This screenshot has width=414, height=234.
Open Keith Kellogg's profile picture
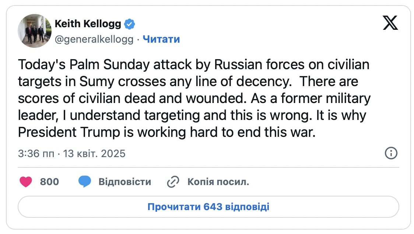click(x=35, y=31)
